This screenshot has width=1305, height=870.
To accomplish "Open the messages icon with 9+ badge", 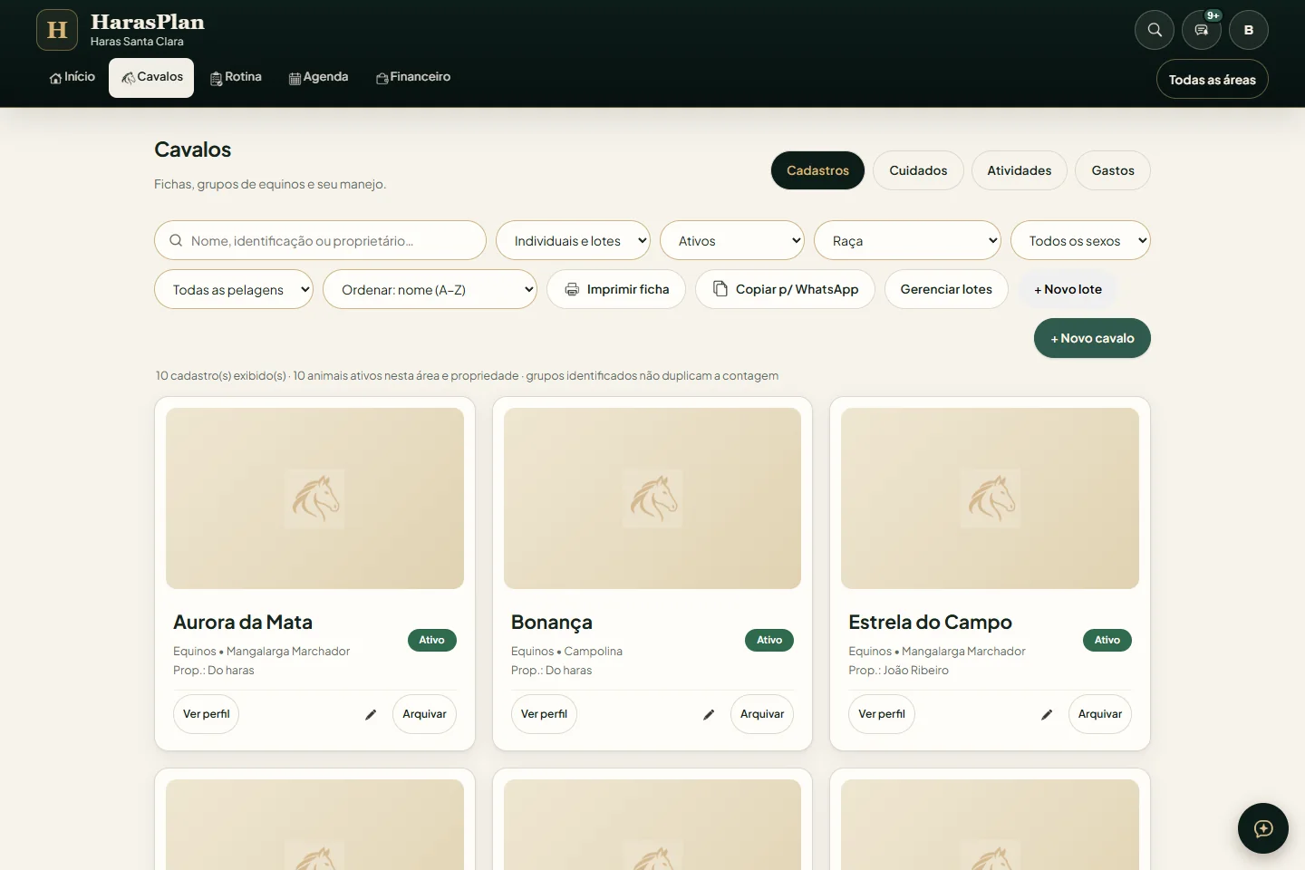I will pos(1202,30).
